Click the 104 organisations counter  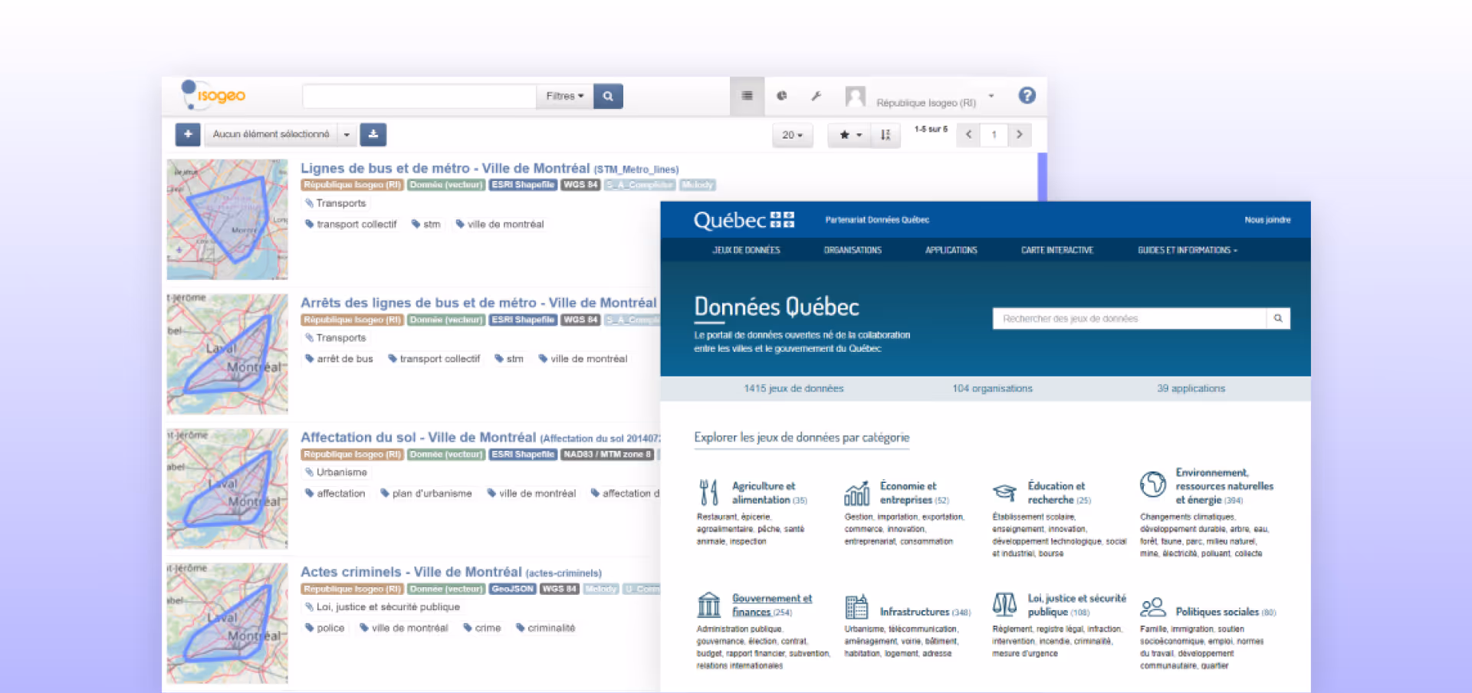pyautogui.click(x=992, y=389)
